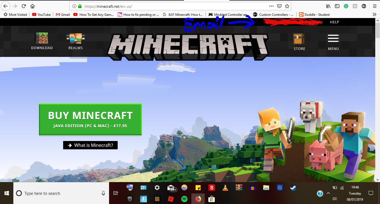Open the Minecraft hamburger MENU
Screen dimensions: 380x204
(x=333, y=39)
